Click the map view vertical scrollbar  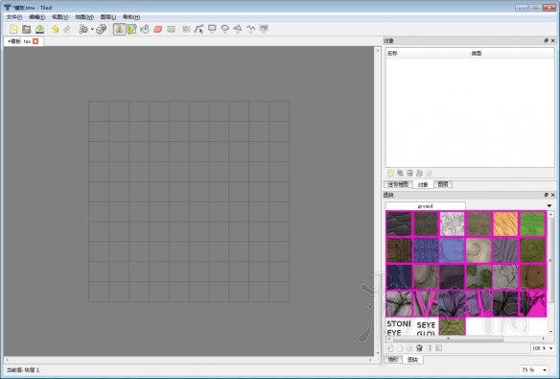coord(378,201)
